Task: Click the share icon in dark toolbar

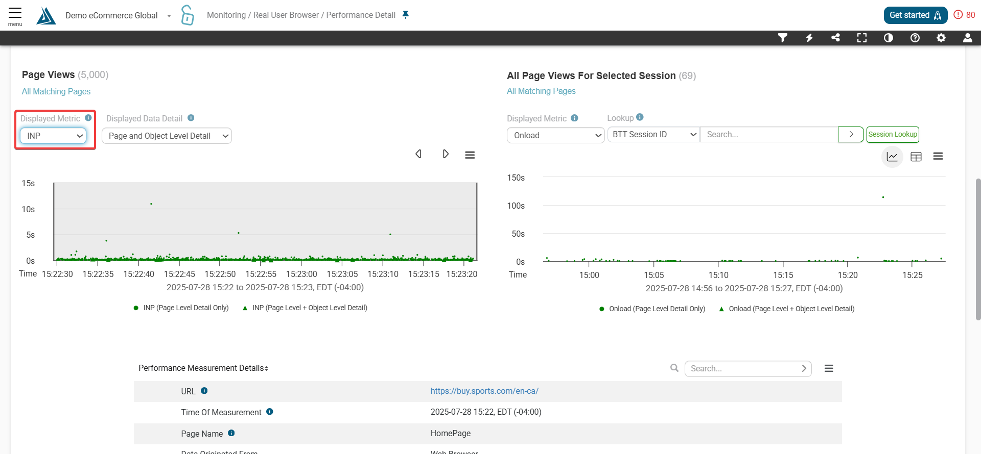Action: (x=835, y=38)
